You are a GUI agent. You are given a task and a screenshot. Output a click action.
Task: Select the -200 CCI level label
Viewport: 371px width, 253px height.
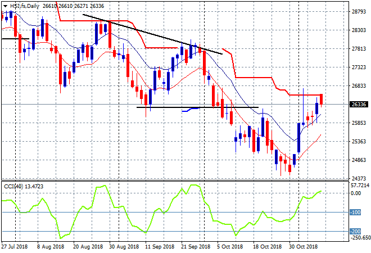(x=355, y=231)
